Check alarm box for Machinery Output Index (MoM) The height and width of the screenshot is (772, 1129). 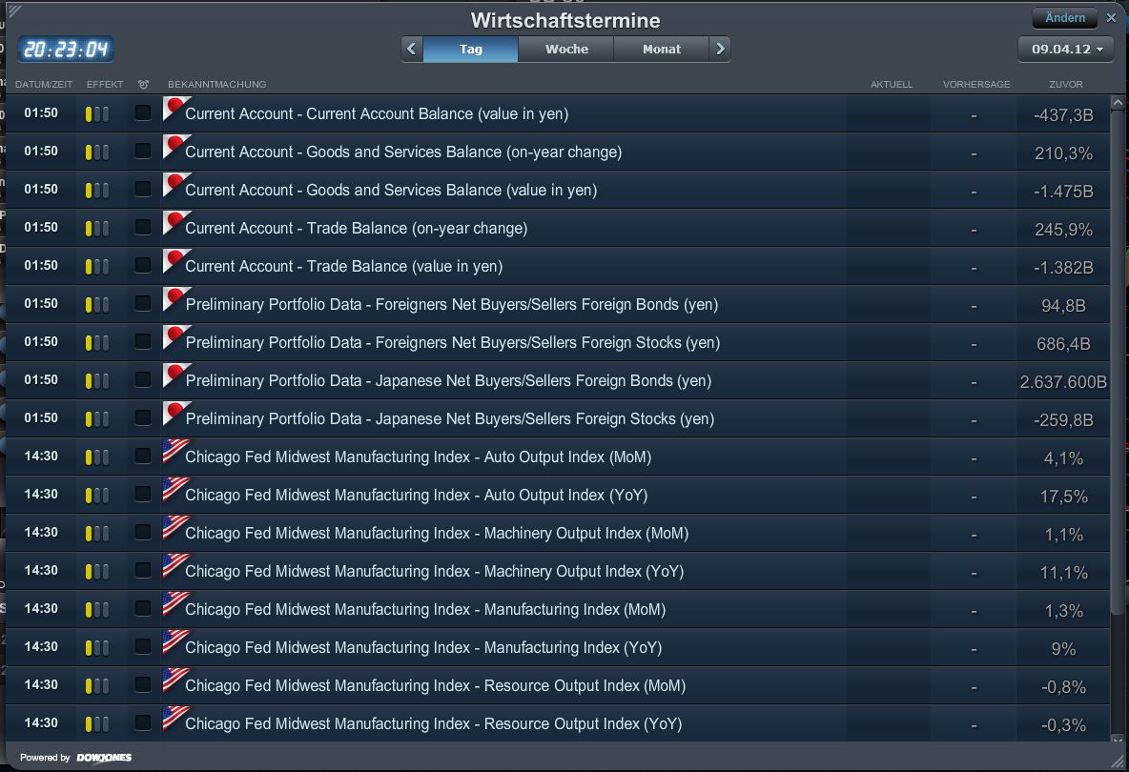[x=143, y=533]
